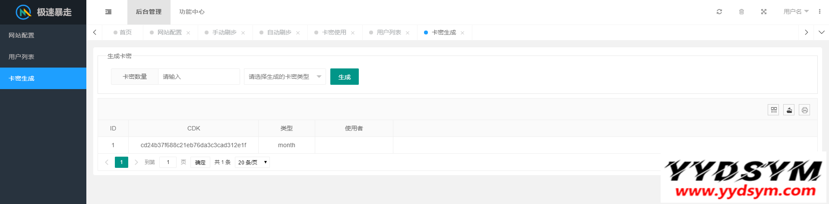This screenshot has height=204, width=829.
Task: Click the 确定 pagination button
Action: (x=200, y=162)
